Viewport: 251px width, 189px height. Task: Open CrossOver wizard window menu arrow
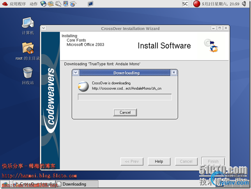click(44, 28)
